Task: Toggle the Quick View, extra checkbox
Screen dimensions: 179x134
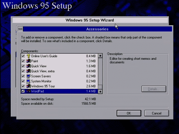Action: 23,71
